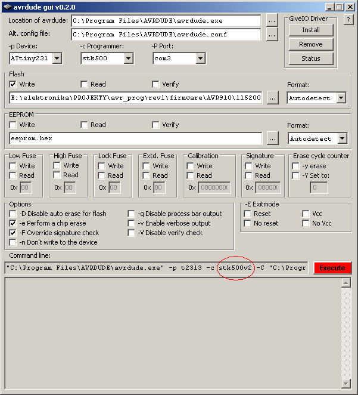Minimize the avrdude gui window
Viewport: 358px width, 395px height.
(x=329, y=7)
